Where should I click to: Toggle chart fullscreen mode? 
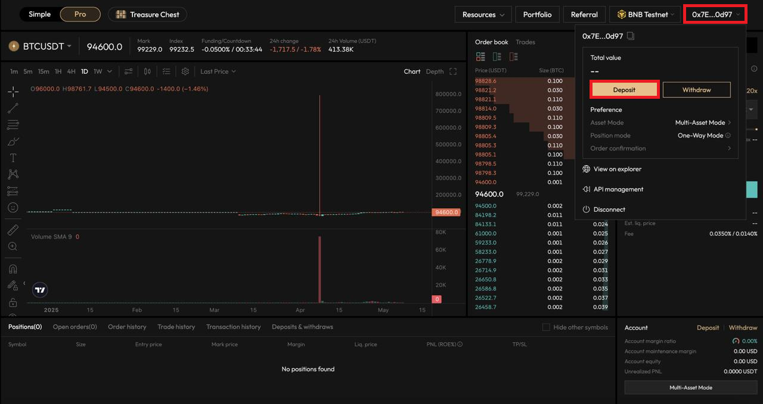point(453,71)
